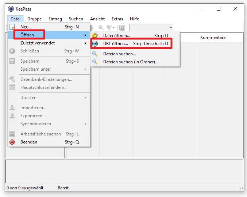The image size is (247, 197).
Task: Click the red power icon beside Beenden
Action: click(12, 142)
